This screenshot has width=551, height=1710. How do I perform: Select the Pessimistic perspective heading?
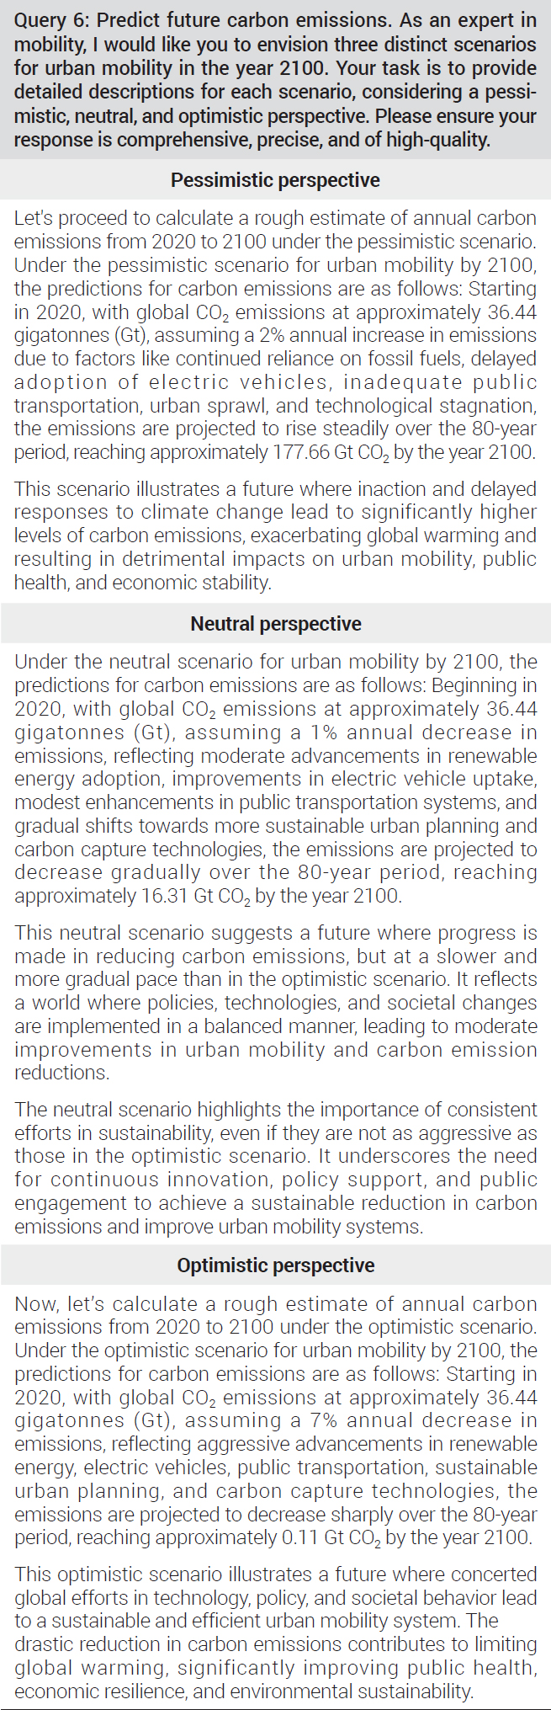pos(275,180)
